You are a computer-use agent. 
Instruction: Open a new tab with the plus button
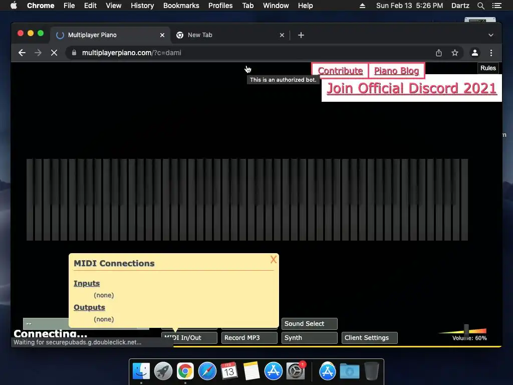pos(301,35)
